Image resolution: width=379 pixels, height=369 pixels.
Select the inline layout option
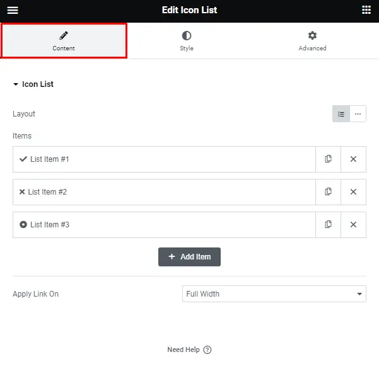(358, 114)
